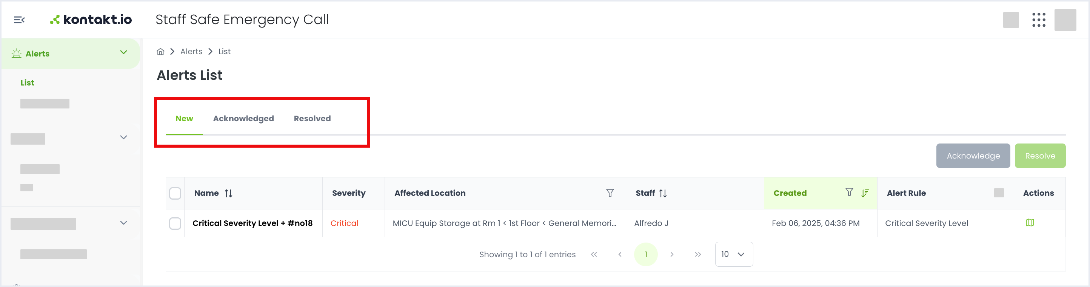Screen dimensions: 1090x287
Task: Sort table by Name column arrows
Action: 228,193
